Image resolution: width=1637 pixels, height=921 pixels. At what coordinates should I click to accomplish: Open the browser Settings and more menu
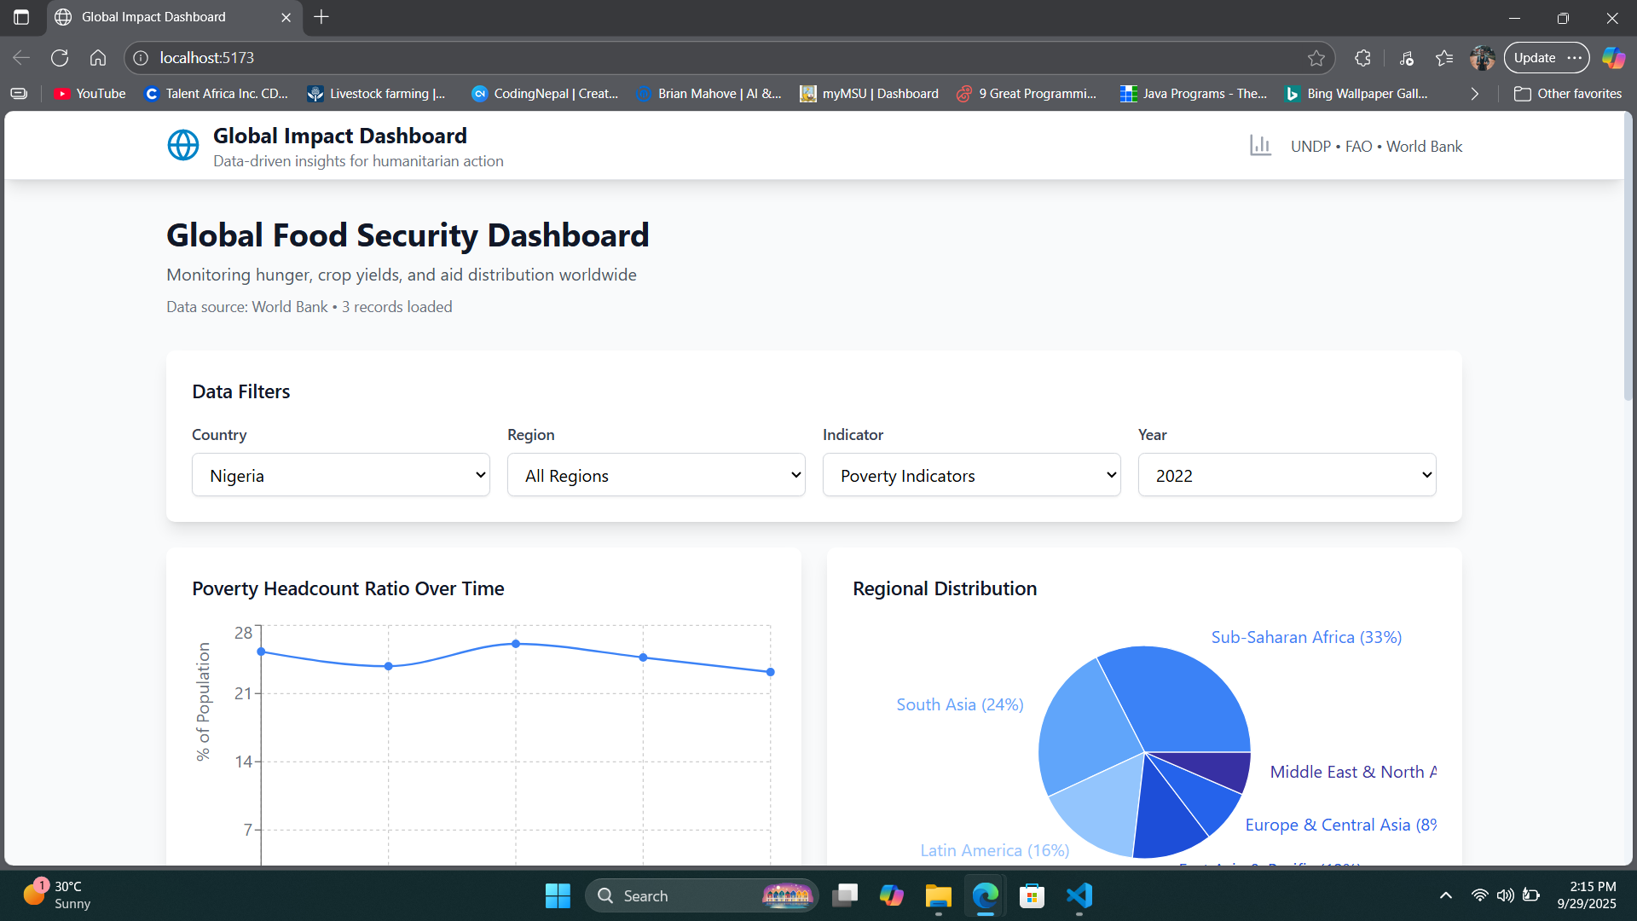1574,58
